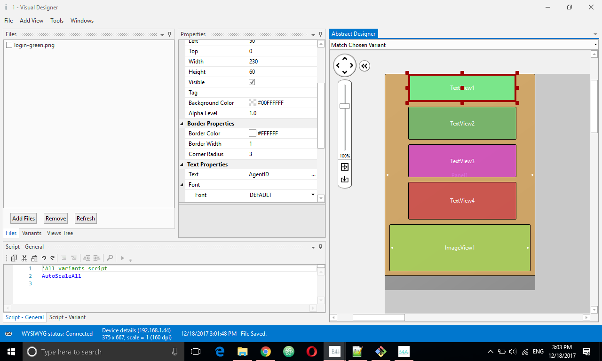Screen dimensions: 602x361
Task: Switch to the Variants tab
Action: pos(32,233)
